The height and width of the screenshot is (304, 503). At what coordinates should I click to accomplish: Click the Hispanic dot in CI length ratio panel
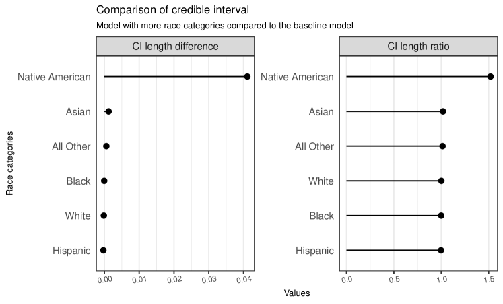coord(441,250)
